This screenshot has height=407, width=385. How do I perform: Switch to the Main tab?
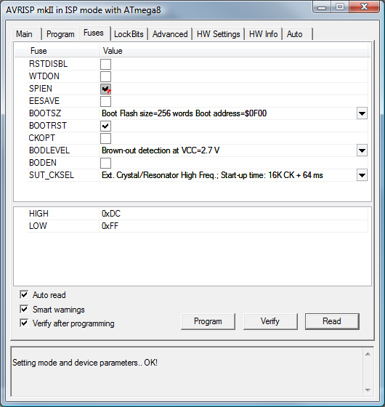pos(26,34)
